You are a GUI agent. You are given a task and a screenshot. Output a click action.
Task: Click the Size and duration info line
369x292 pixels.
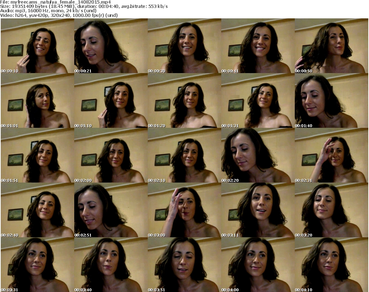pyautogui.click(x=84, y=6)
